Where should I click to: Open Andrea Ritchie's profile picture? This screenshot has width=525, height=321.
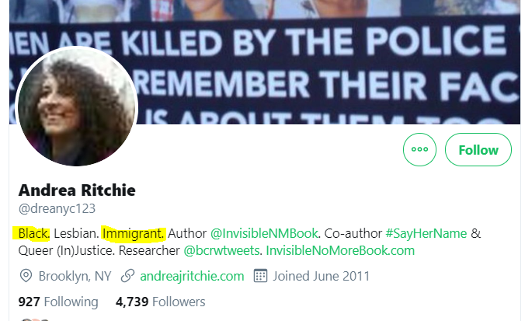(76, 106)
